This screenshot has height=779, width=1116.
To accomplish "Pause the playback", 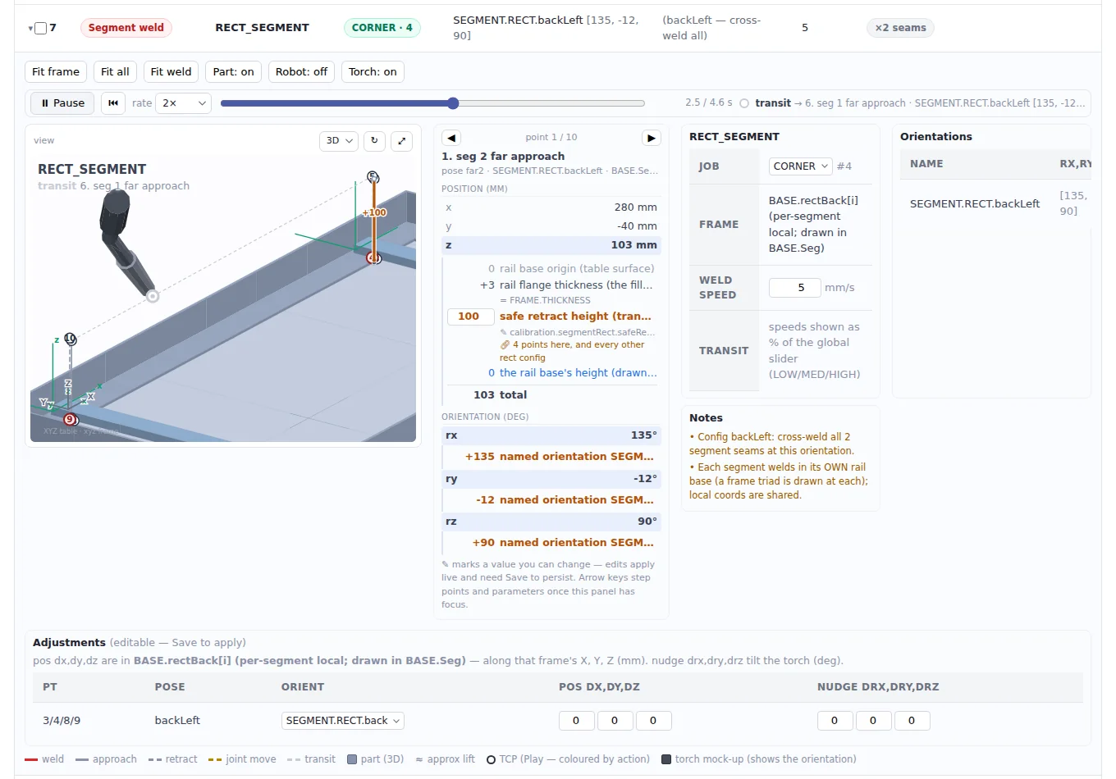I will tap(62, 103).
